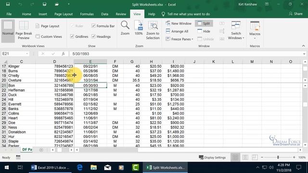The height and width of the screenshot is (173, 308).
Task: Open the Zoom dialog magnifier
Action: 125,28
